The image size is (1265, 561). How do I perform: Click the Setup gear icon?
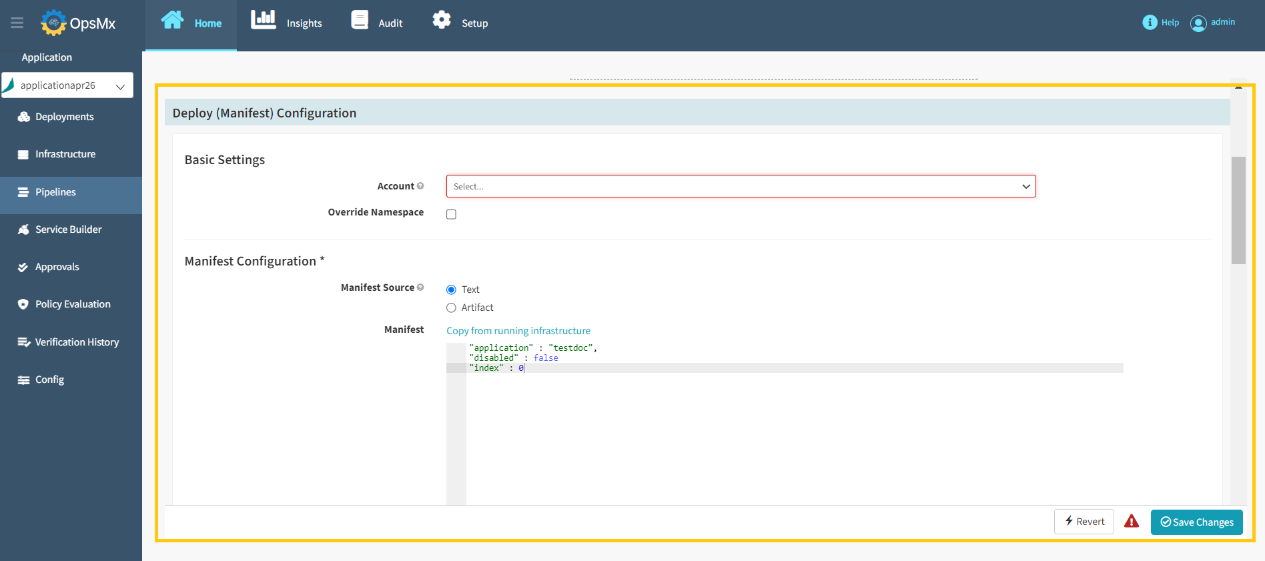tap(442, 20)
